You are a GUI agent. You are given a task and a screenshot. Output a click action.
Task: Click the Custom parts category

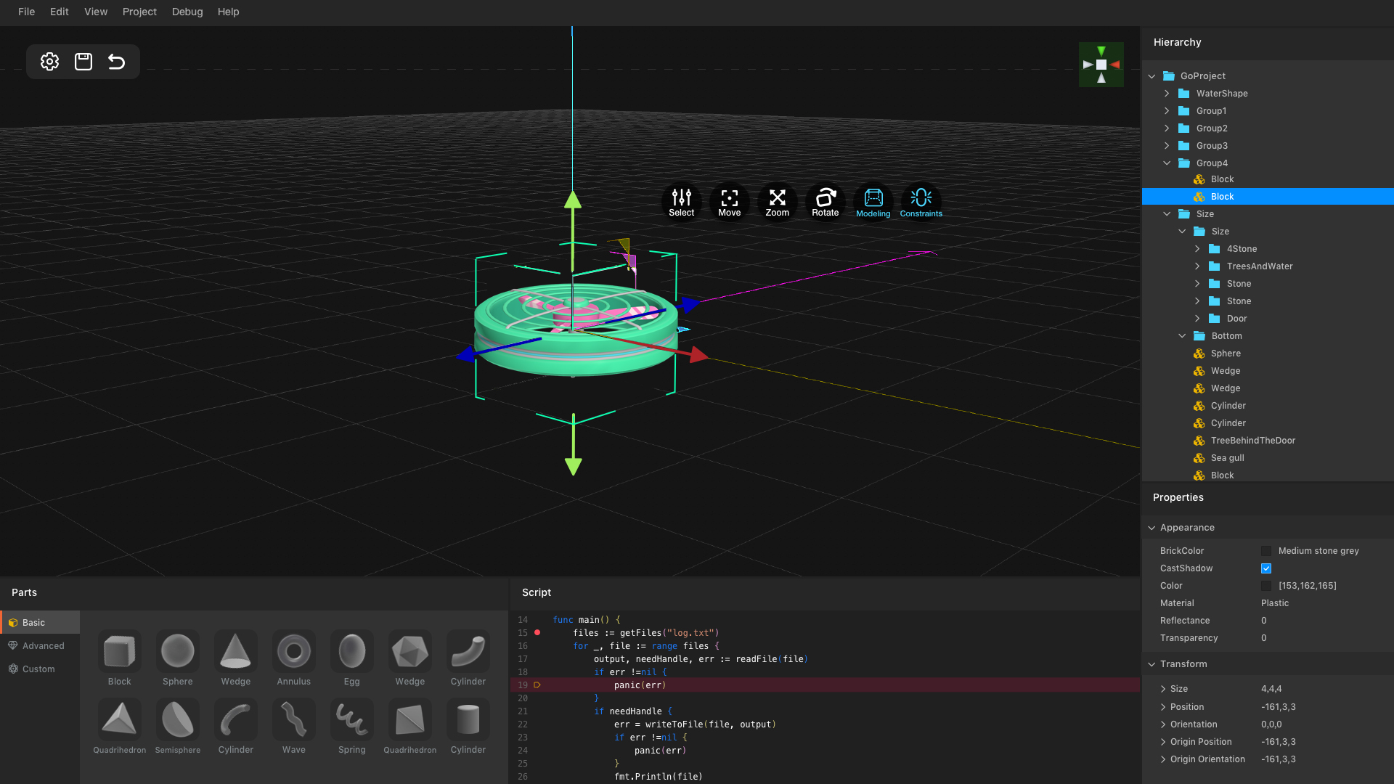[38, 669]
